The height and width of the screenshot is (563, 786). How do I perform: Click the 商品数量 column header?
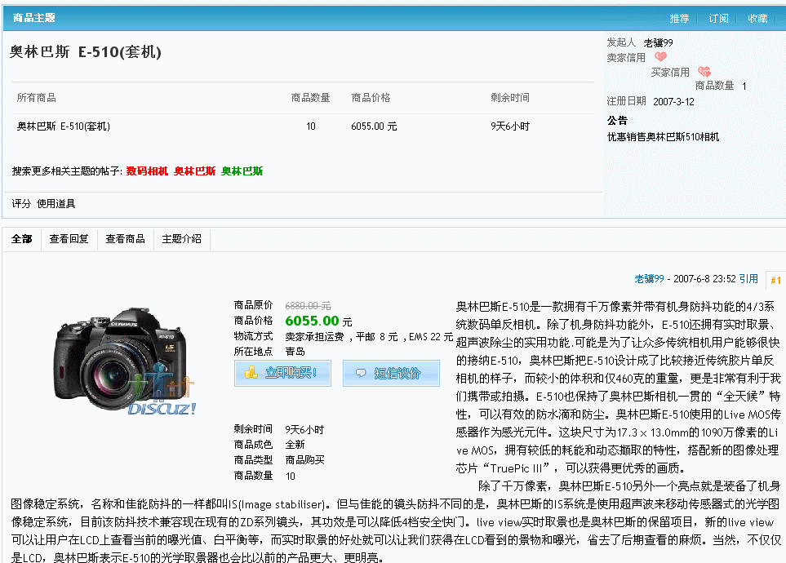pyautogui.click(x=310, y=98)
